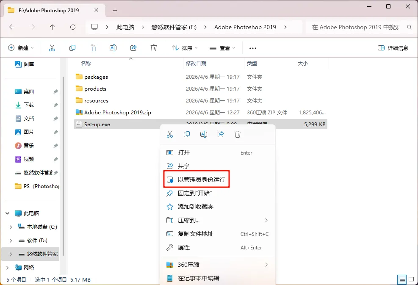Viewport: 418px width, 285px height.
Task: Switch to details view icon in the status bar
Action: [x=402, y=279]
